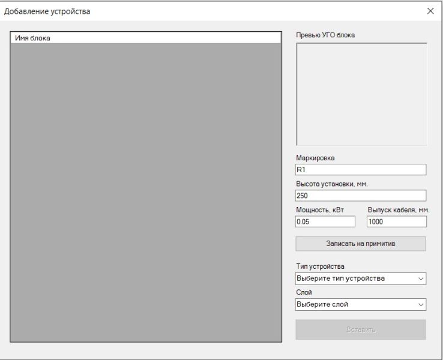Click the Мощность, кВт label
The image size is (443, 360).
(320, 210)
